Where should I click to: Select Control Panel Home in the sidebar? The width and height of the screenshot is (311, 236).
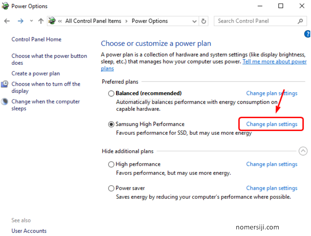[x=36, y=39]
